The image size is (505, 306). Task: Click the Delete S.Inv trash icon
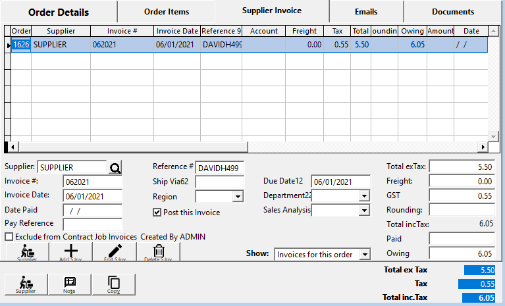158,252
